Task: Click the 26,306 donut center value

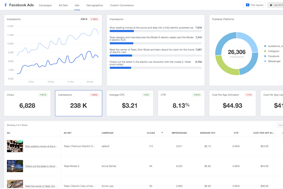Action: tap(237, 52)
